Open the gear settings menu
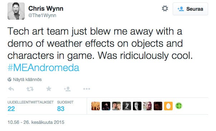 click(x=165, y=9)
